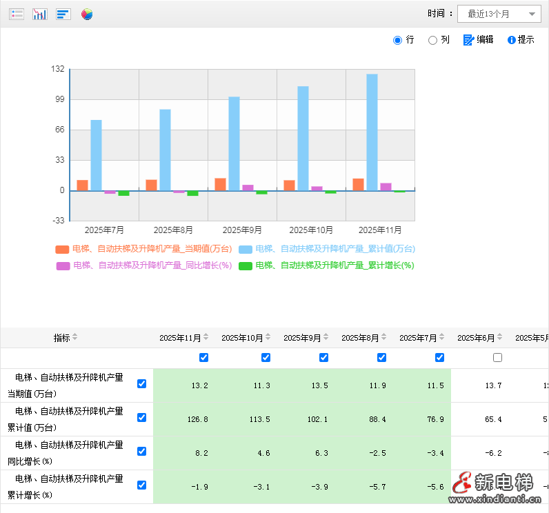Sort the 2025年9月 column header
549x513 pixels.
click(x=326, y=337)
